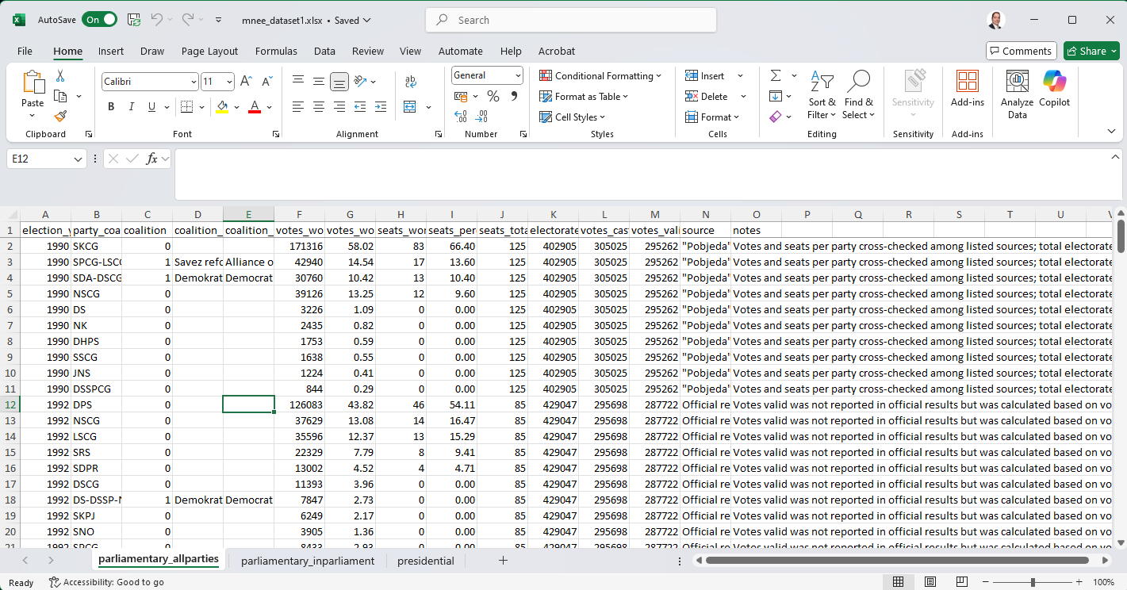Apply the yellow fill color swatch
Viewport: 1127px width, 590px height.
222,107
